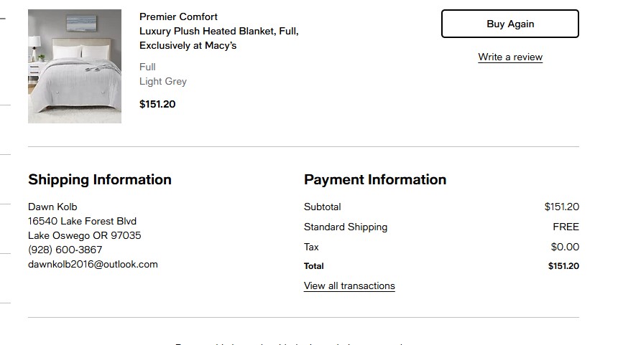Select the Premier Comfort brand name
This screenshot has width=618, height=345.
[x=178, y=16]
